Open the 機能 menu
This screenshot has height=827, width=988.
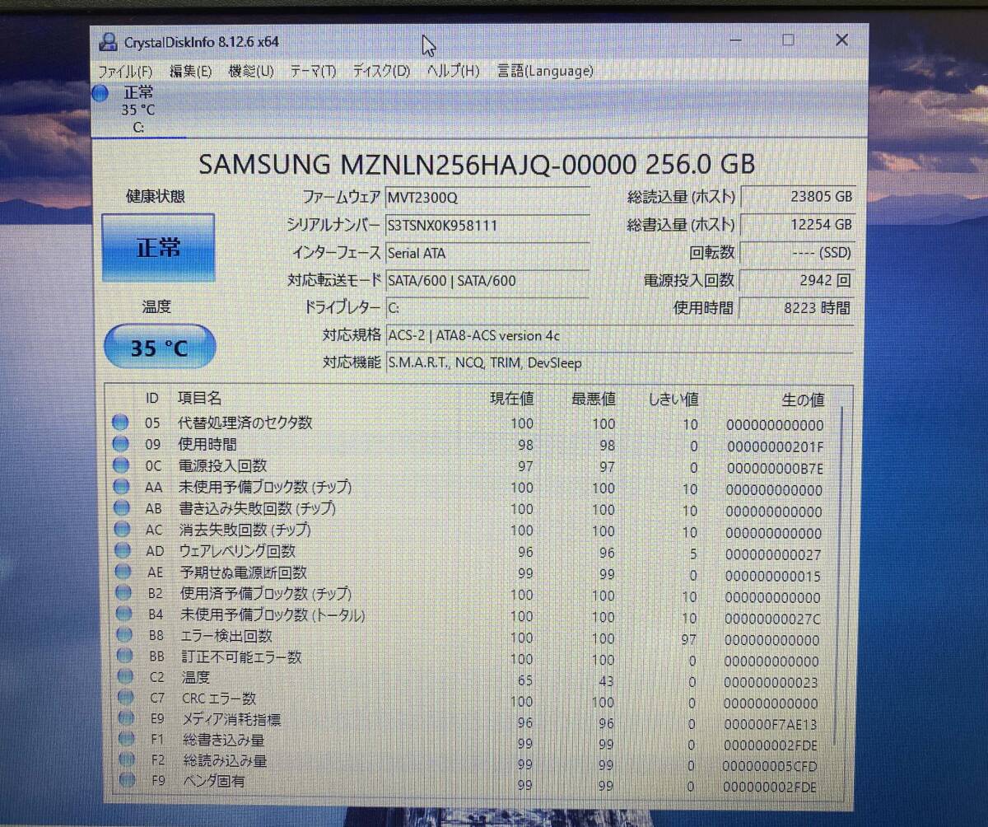(247, 72)
